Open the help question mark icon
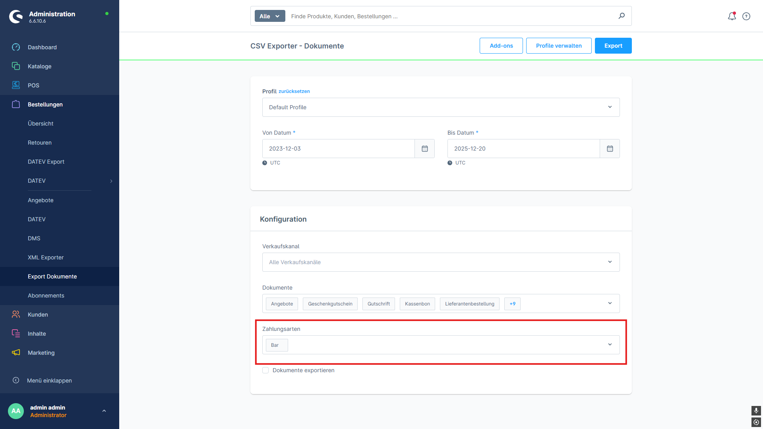This screenshot has width=763, height=429. [x=746, y=16]
